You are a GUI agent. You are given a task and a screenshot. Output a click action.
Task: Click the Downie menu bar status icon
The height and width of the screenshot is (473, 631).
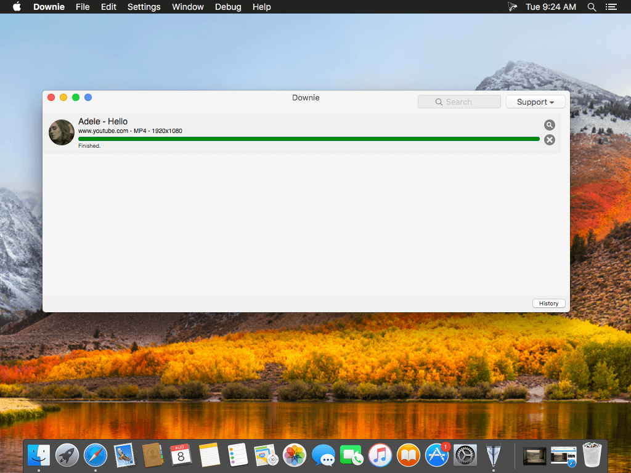pos(512,7)
